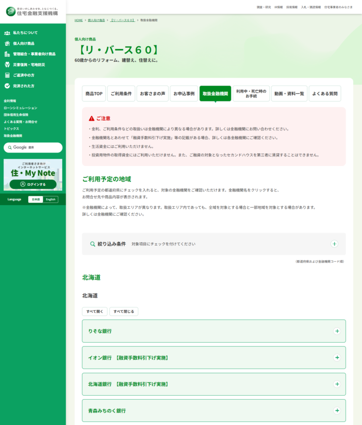The image size is (362, 425).
Task: Click the calculator icon beside ご返済中の方
Action: tap(7, 75)
